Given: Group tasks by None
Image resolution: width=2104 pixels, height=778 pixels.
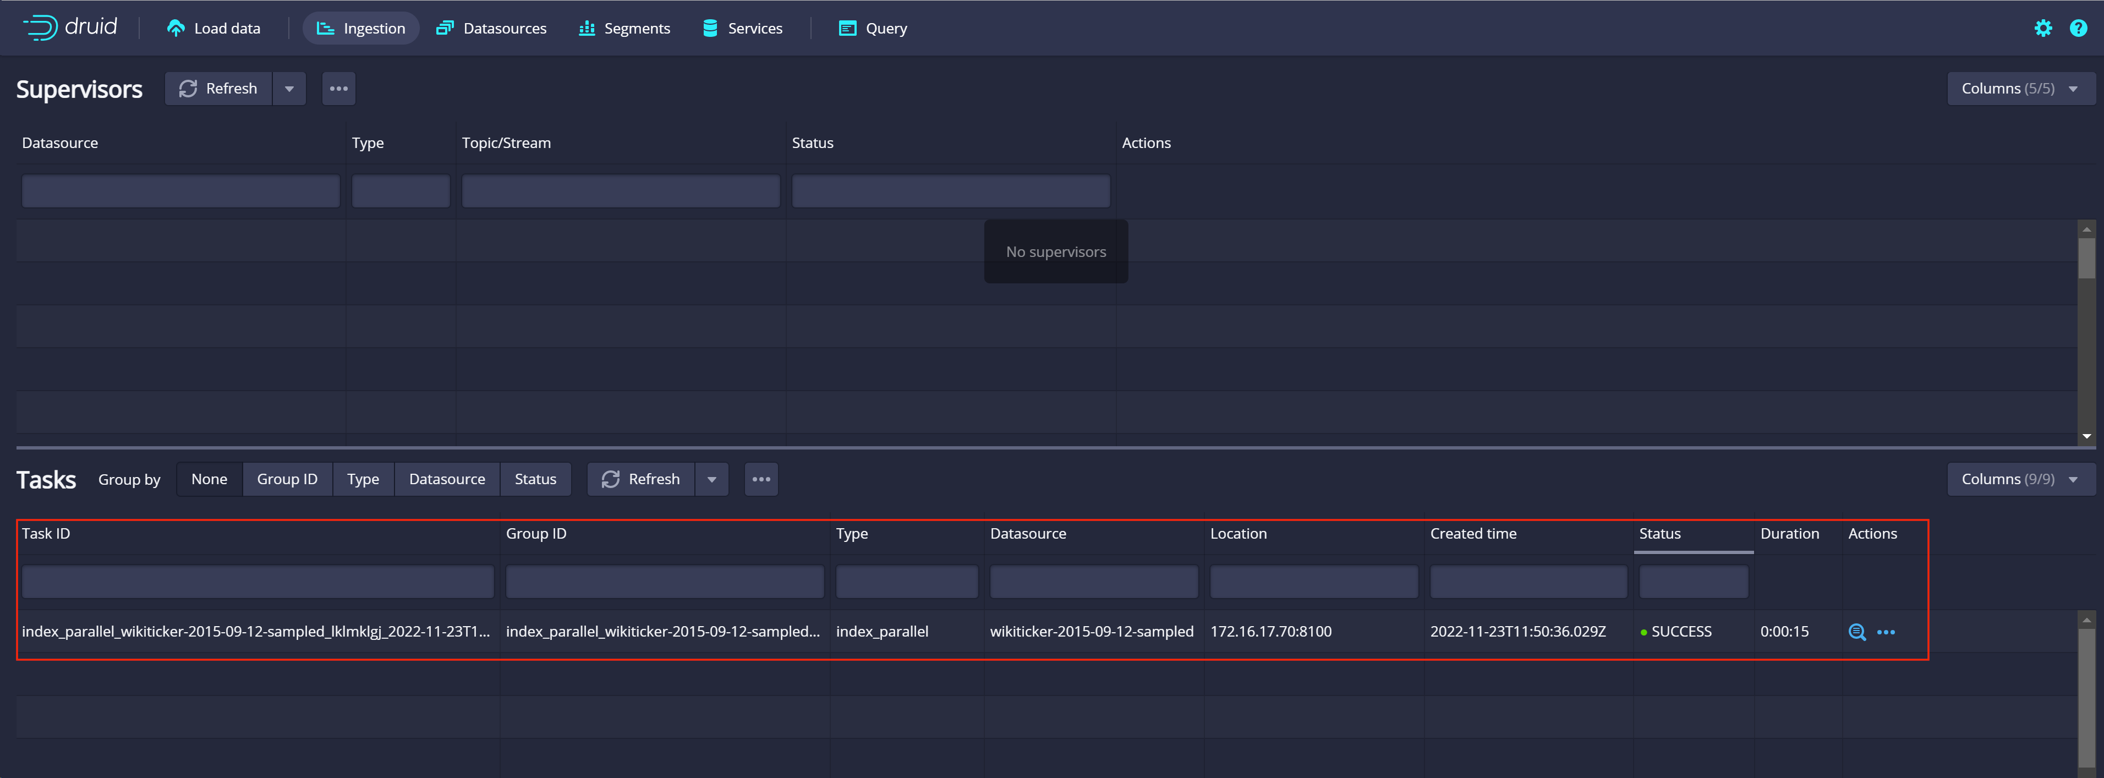Looking at the screenshot, I should click(209, 479).
